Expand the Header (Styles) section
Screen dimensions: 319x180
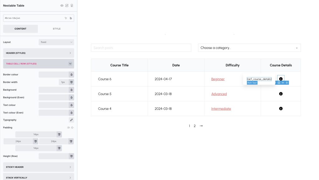(39, 53)
